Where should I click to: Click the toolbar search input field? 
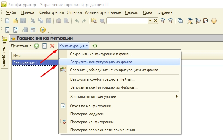coord(127,21)
